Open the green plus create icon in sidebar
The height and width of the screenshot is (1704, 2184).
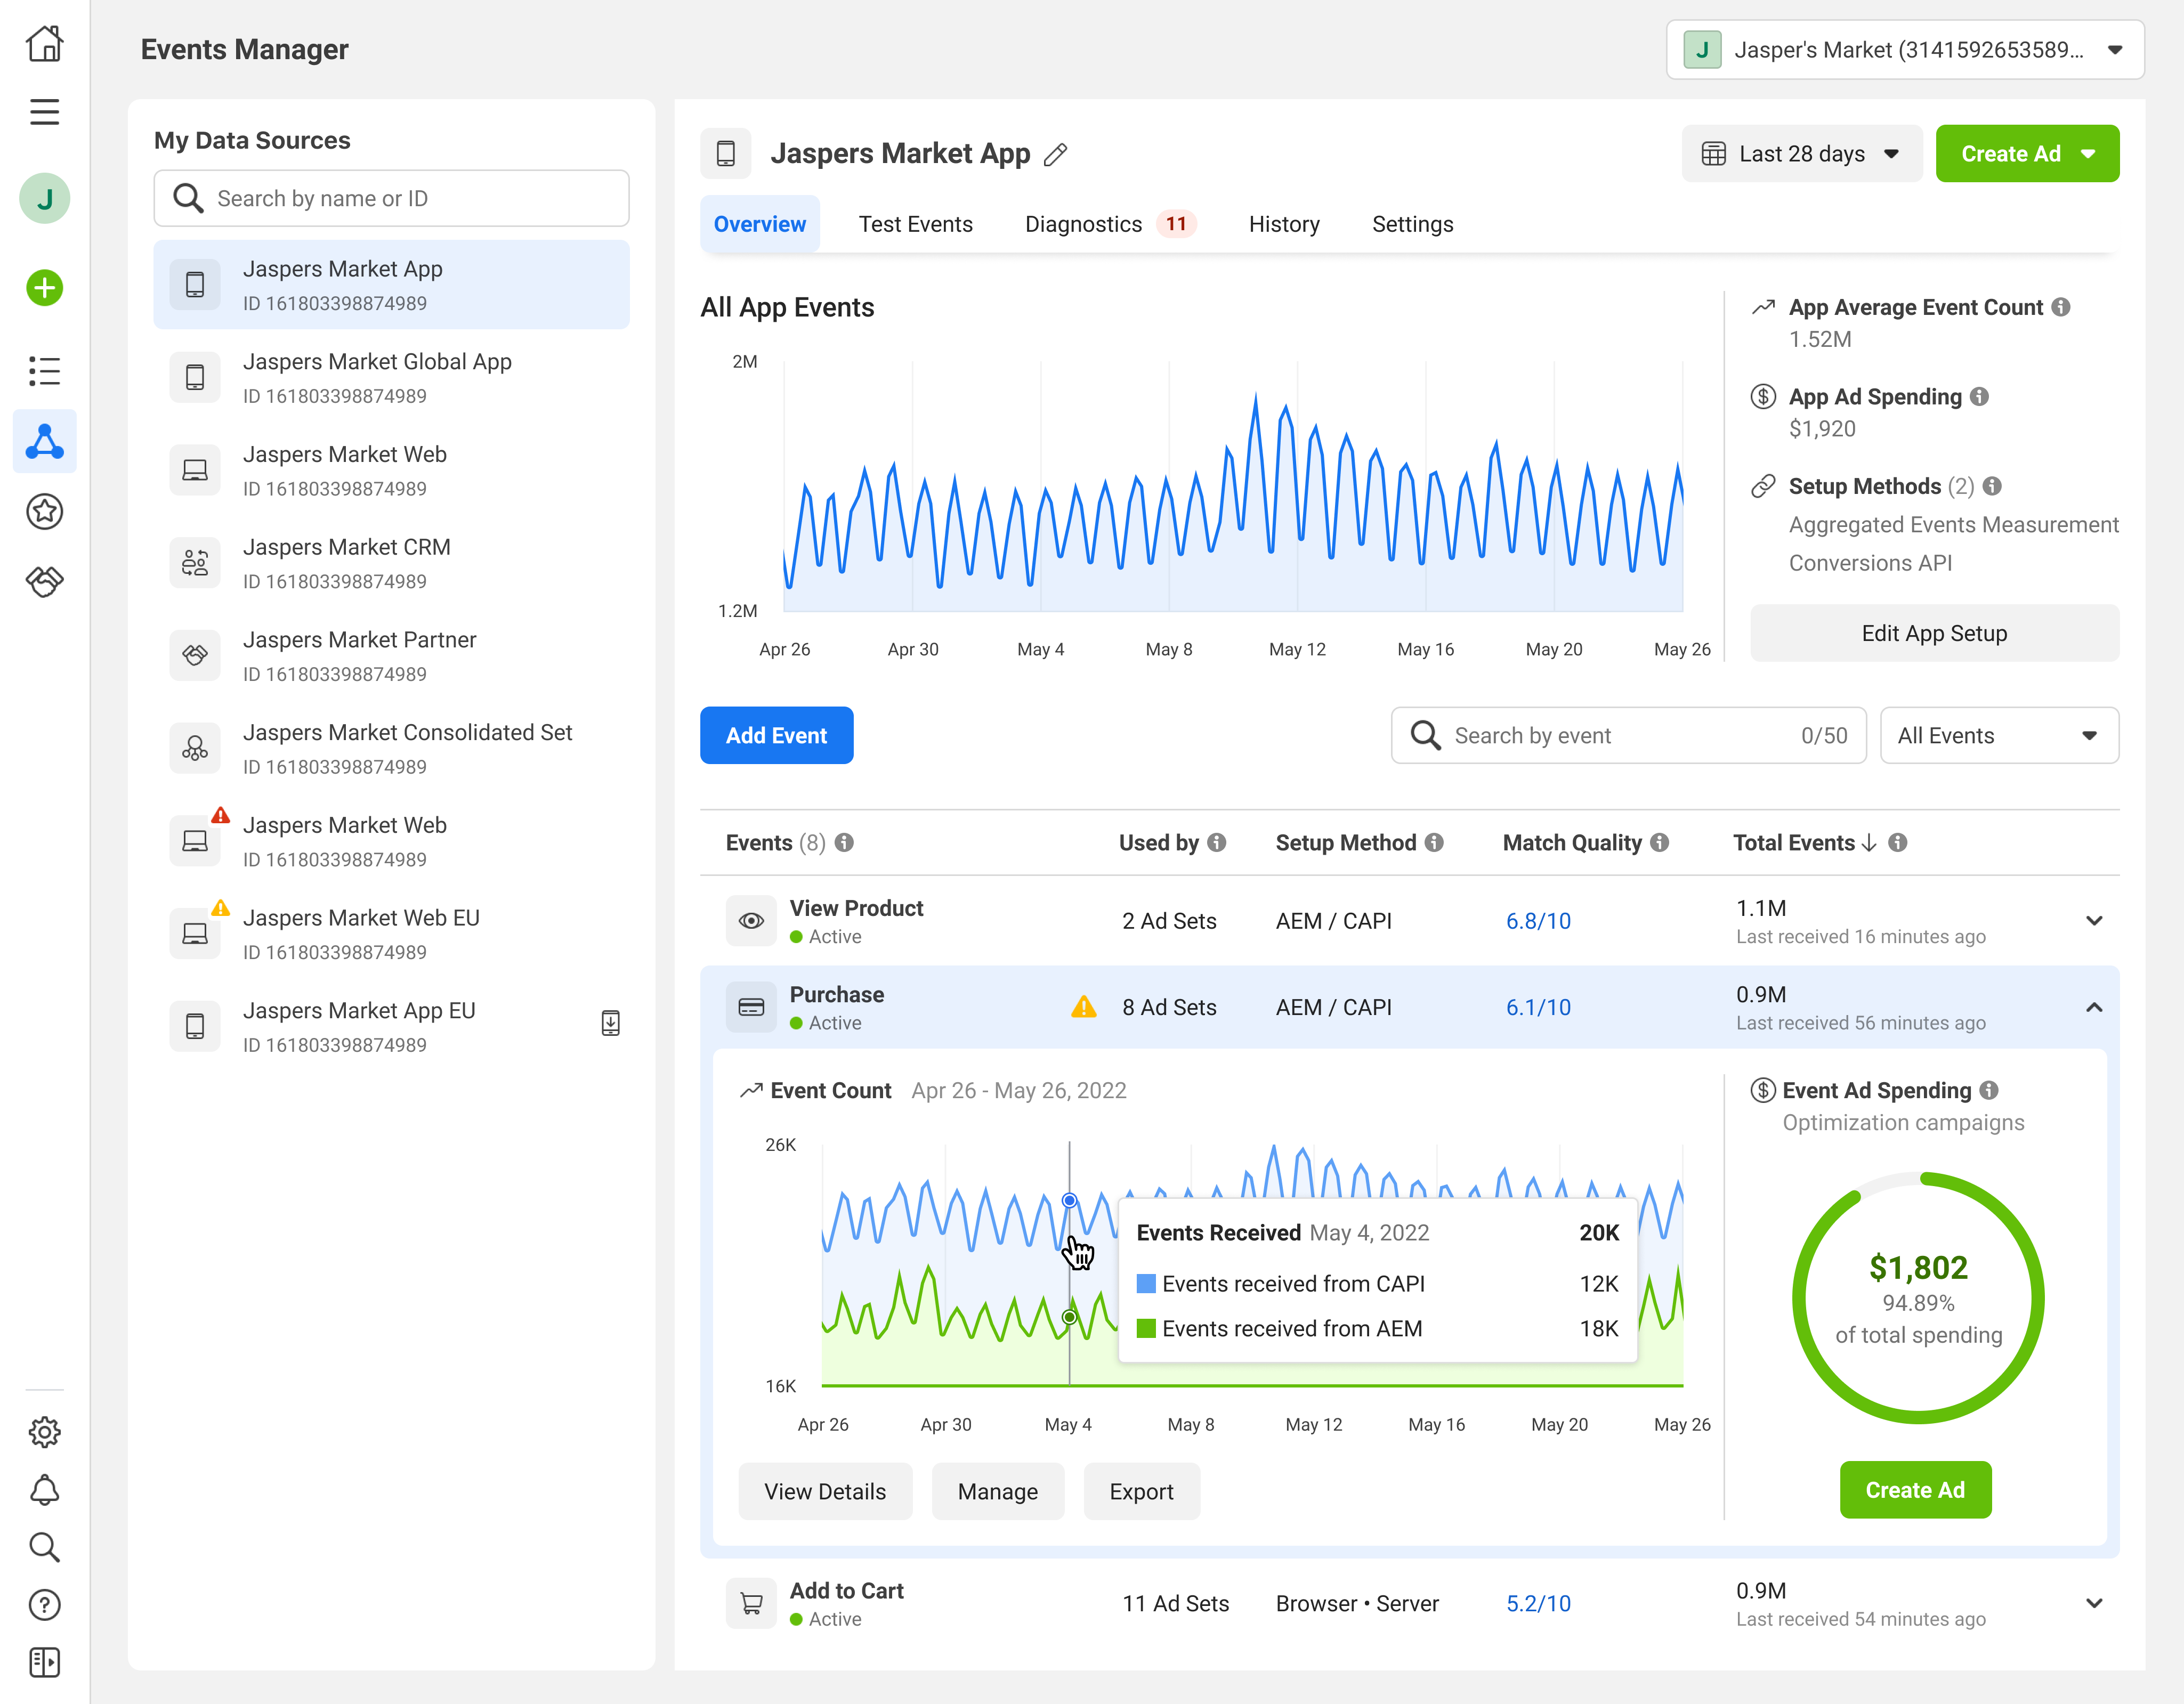pyautogui.click(x=44, y=288)
